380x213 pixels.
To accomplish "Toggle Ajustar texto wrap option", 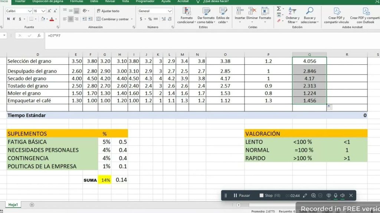I will pos(108,11).
